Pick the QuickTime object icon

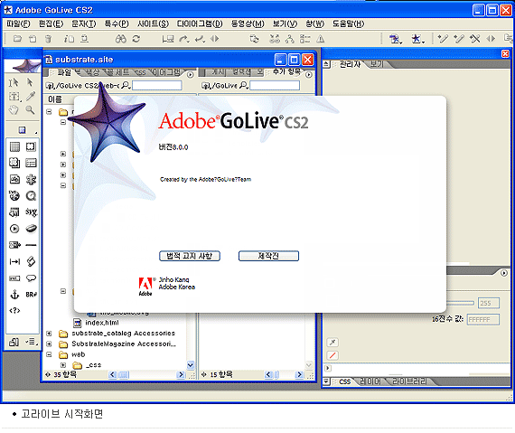31,196
